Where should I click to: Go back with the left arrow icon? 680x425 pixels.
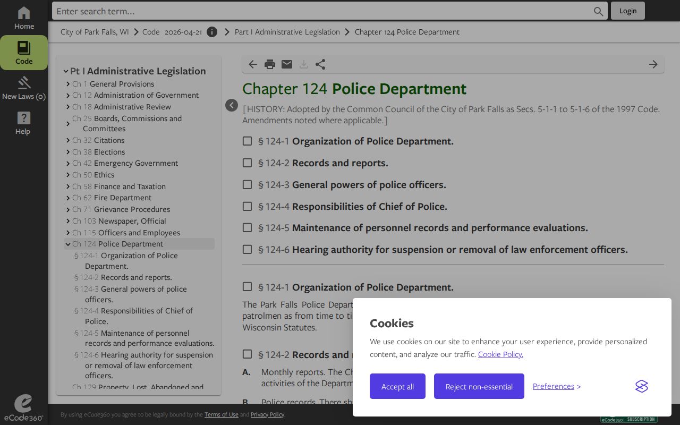point(253,64)
